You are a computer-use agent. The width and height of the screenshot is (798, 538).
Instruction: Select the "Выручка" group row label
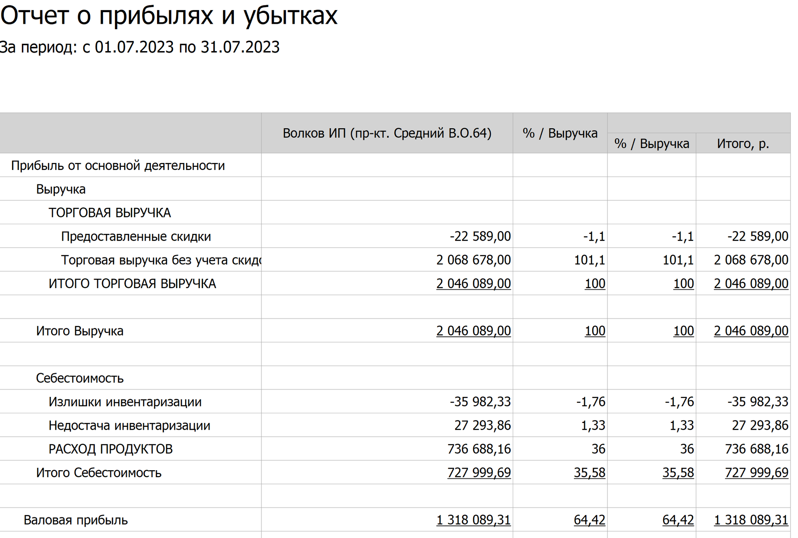click(x=61, y=189)
